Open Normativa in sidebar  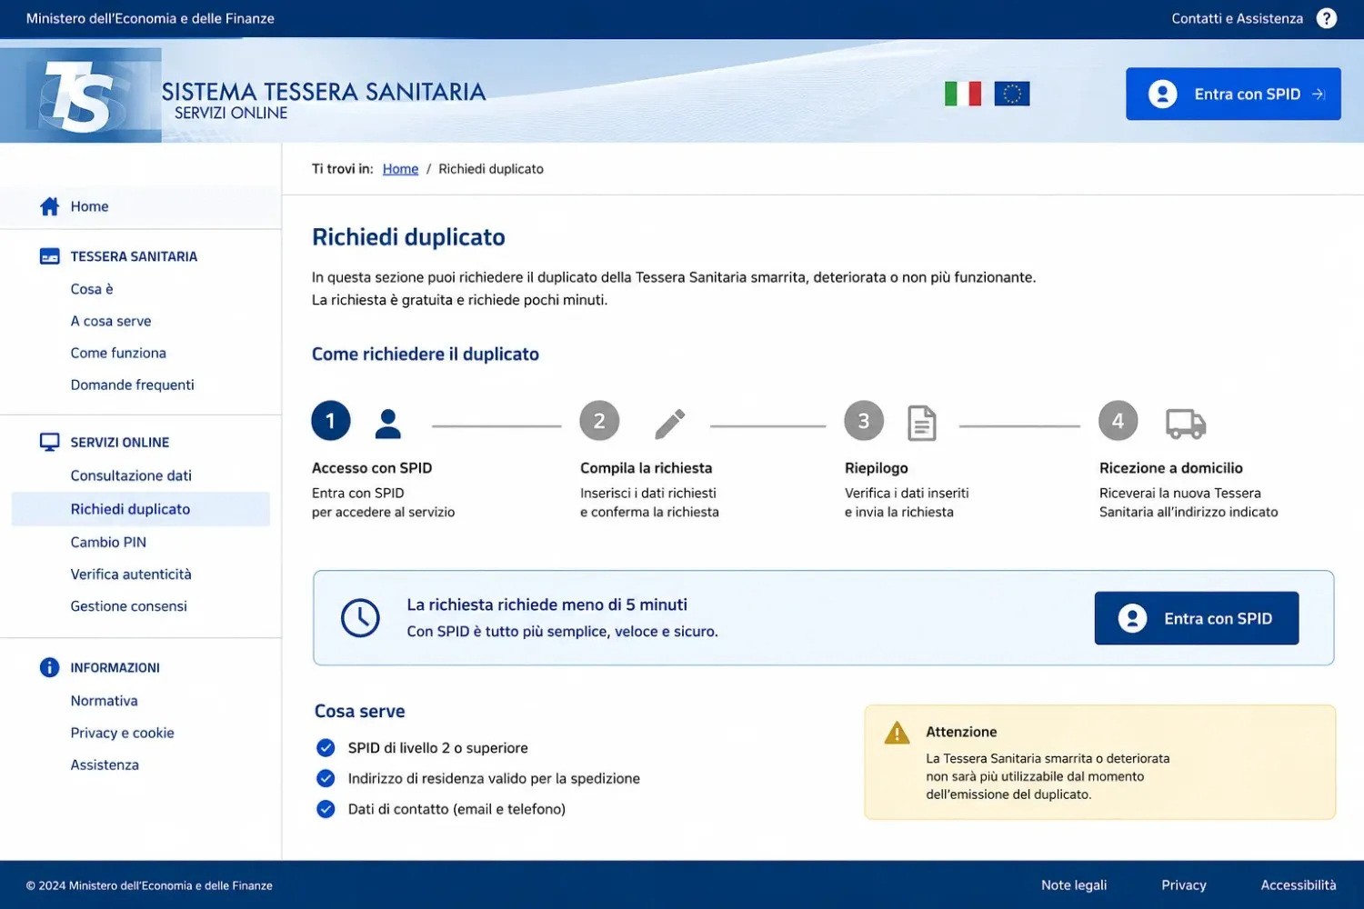pyautogui.click(x=105, y=701)
